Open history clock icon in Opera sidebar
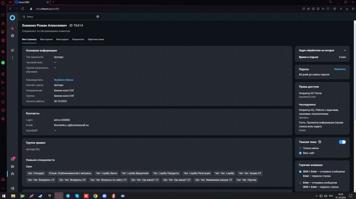Image resolution: width=356 pixels, height=199 pixels. pyautogui.click(x=3, y=102)
